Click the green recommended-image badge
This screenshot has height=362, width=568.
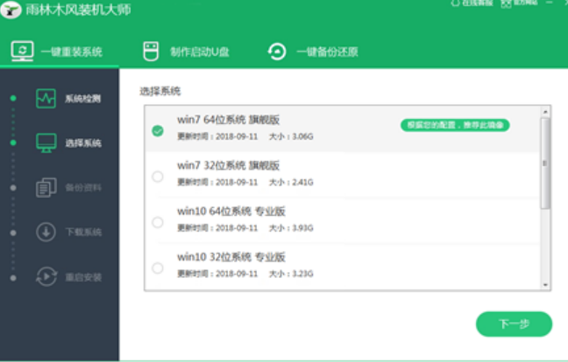[455, 125]
